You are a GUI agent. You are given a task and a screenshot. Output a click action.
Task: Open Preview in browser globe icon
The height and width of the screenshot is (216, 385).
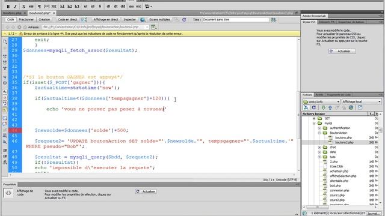(143, 20)
